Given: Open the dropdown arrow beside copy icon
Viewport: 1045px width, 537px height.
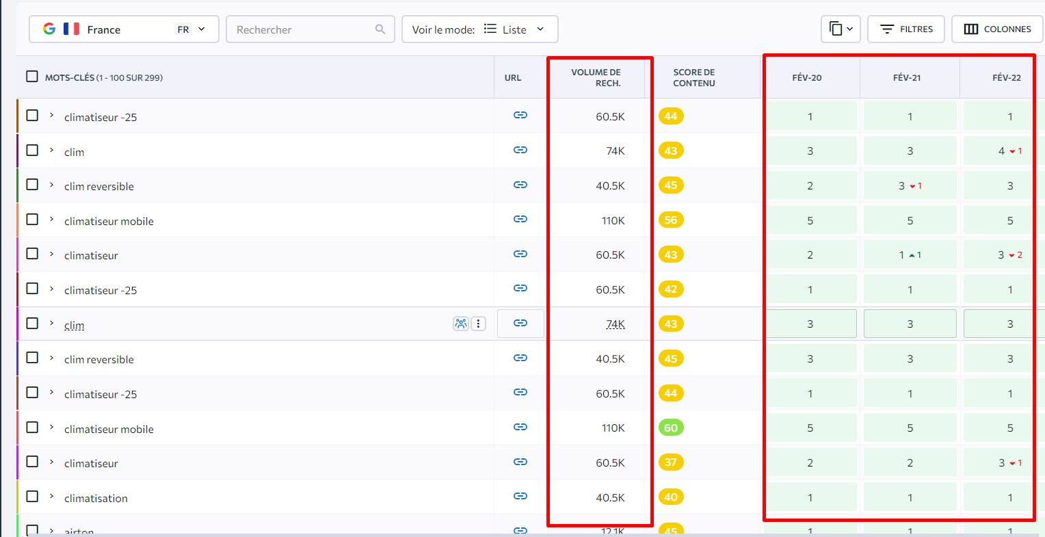Looking at the screenshot, I should [x=850, y=29].
